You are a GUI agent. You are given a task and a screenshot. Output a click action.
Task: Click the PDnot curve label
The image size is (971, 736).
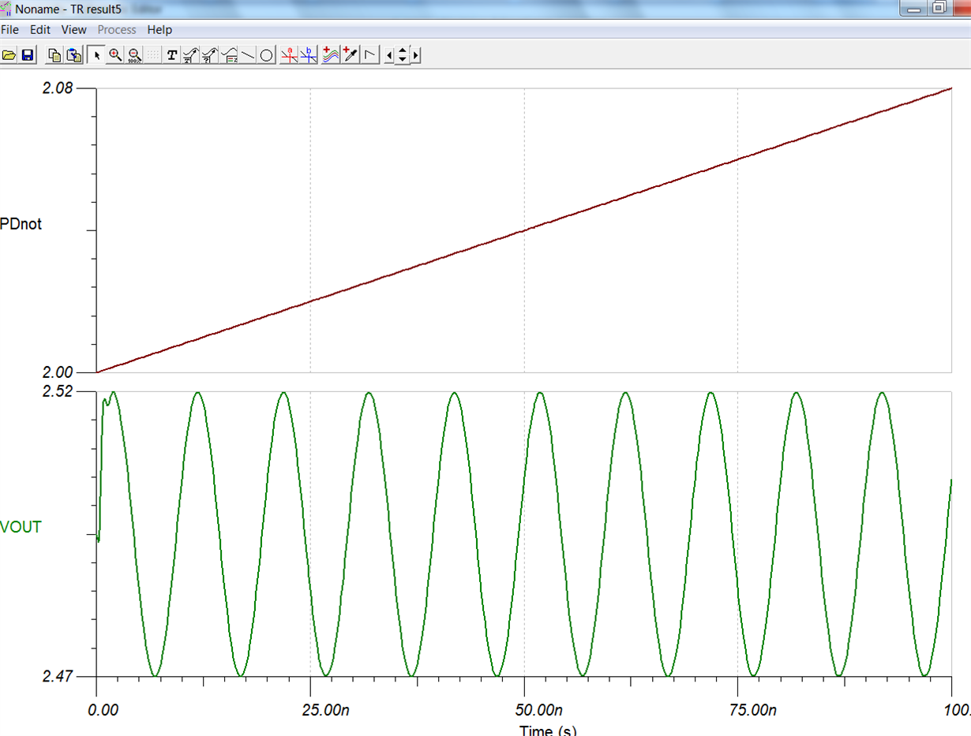(21, 224)
